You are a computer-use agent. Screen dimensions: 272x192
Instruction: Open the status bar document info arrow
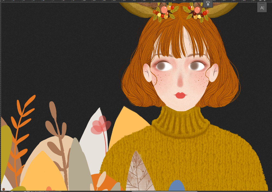pyautogui.click(x=60, y=191)
